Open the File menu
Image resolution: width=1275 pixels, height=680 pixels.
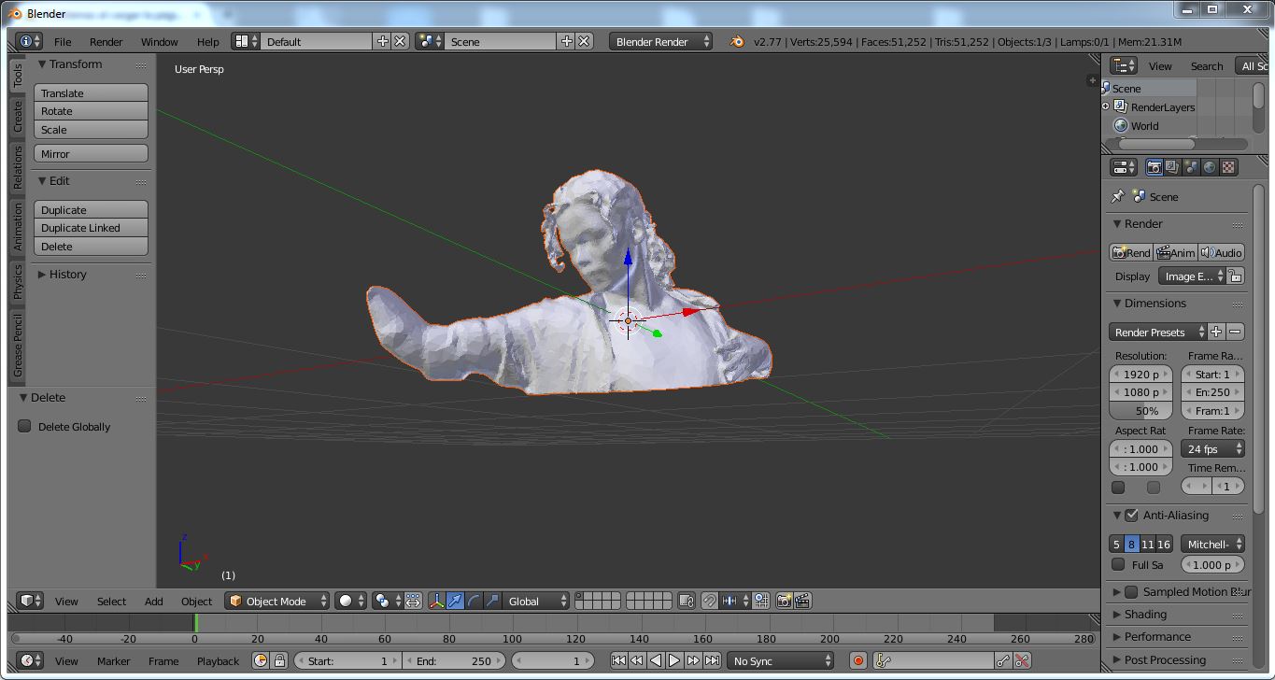click(x=63, y=42)
